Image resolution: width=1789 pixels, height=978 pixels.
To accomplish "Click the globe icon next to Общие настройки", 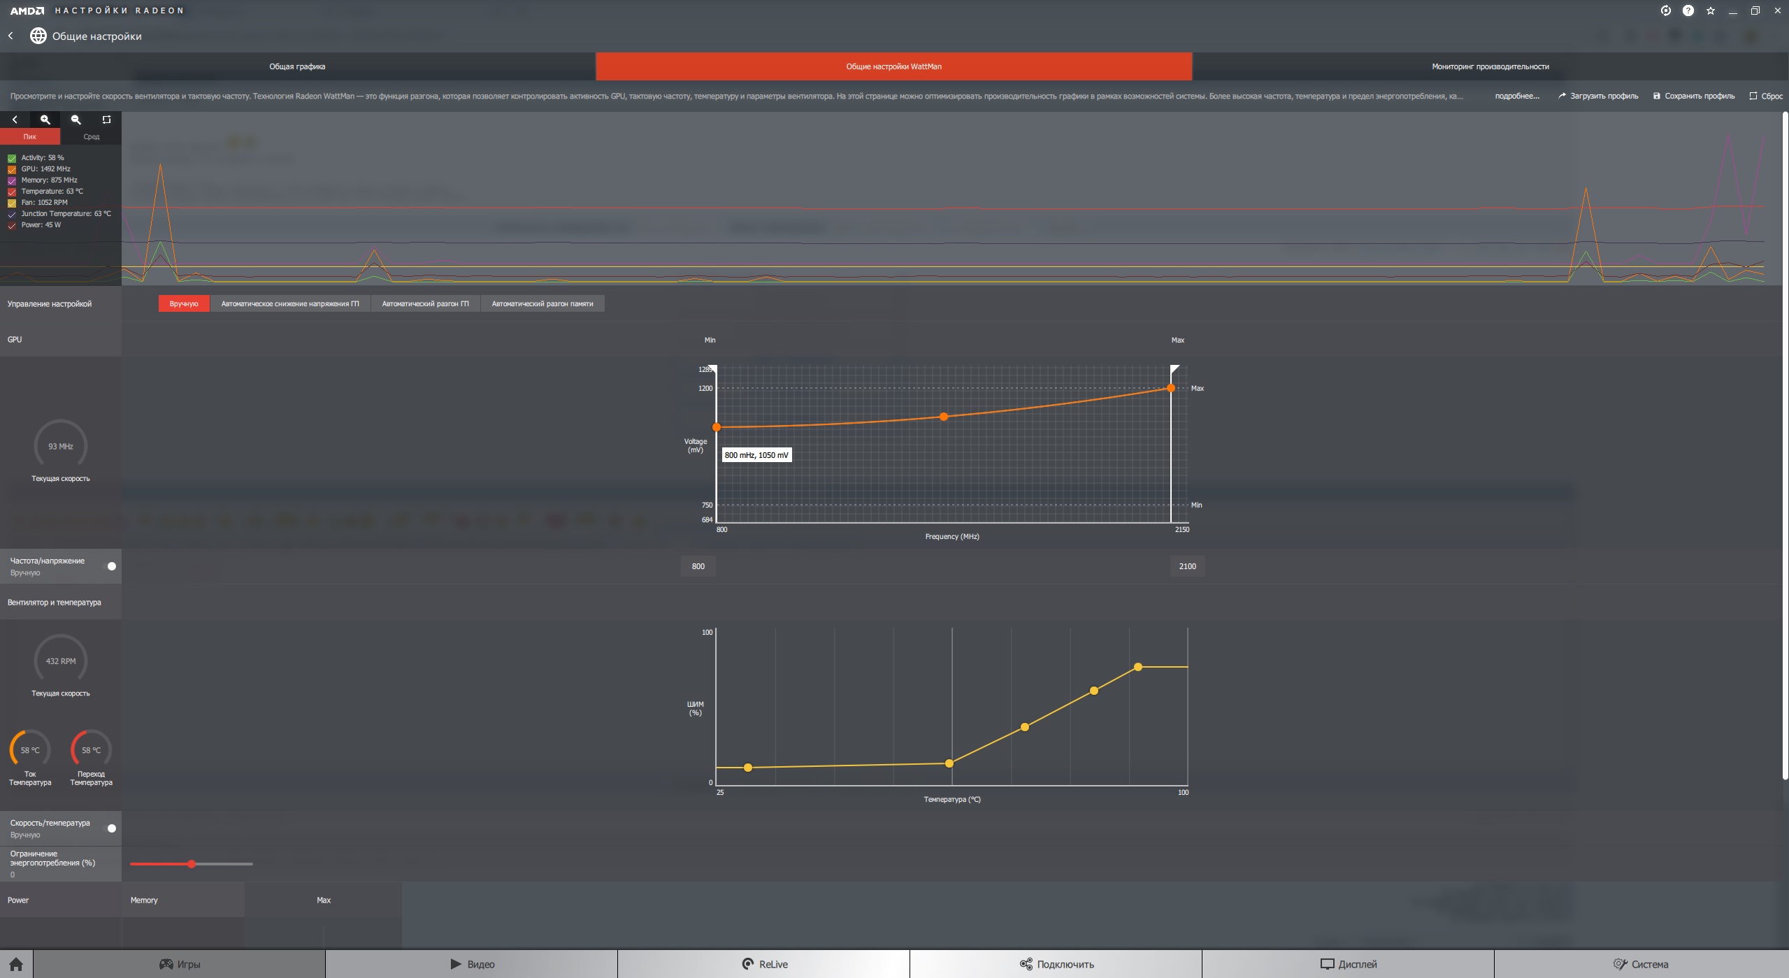I will coord(38,36).
